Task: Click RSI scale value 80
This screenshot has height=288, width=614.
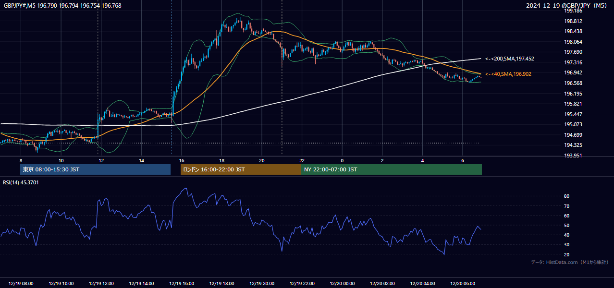Action: (567, 196)
